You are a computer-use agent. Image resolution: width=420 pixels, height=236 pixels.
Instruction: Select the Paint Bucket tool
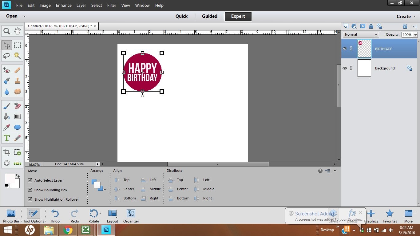(6, 117)
